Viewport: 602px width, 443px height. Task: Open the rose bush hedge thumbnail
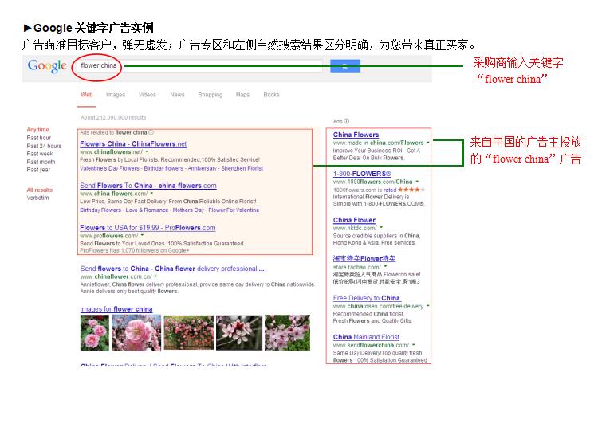(189, 332)
